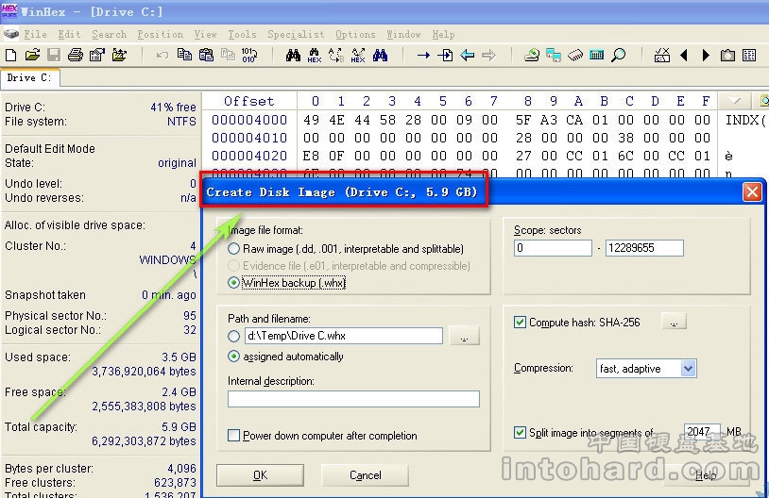Click the black left triangle icon

coord(684,55)
